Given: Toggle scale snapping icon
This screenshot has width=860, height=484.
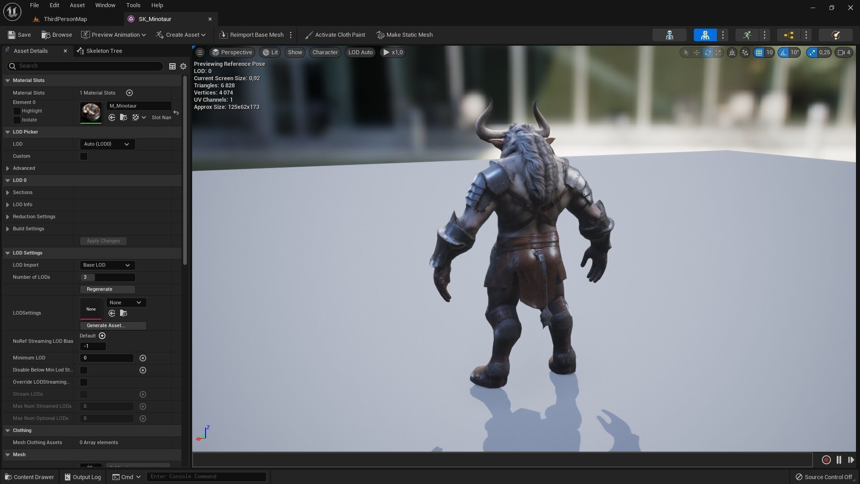Looking at the screenshot, I should click(812, 52).
